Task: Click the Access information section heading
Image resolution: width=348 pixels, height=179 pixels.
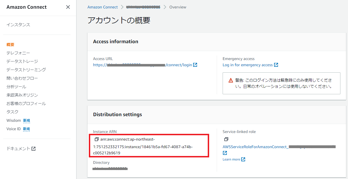Action: pyautogui.click(x=116, y=42)
